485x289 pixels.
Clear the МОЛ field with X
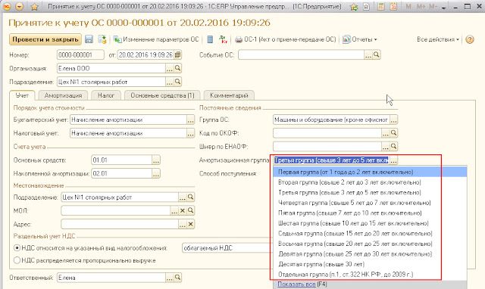tap(183, 210)
